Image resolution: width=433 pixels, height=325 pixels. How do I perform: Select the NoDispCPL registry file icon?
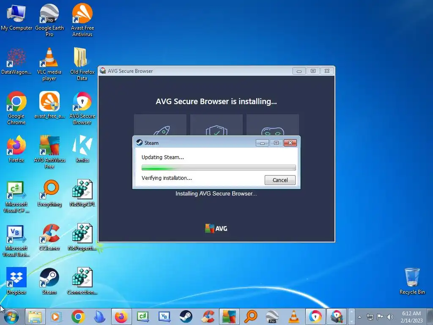[82, 193]
